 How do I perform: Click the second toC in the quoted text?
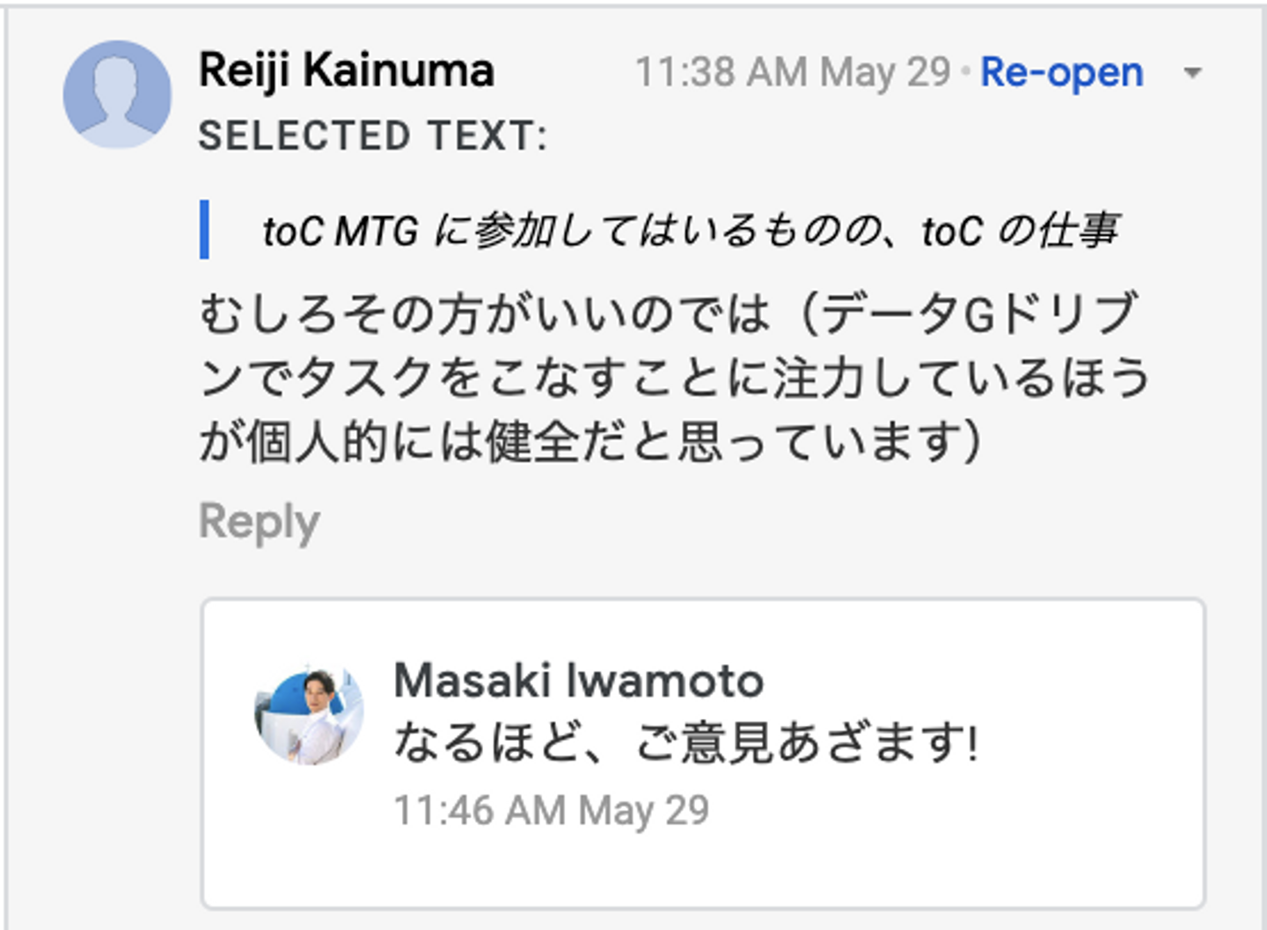[x=952, y=231]
